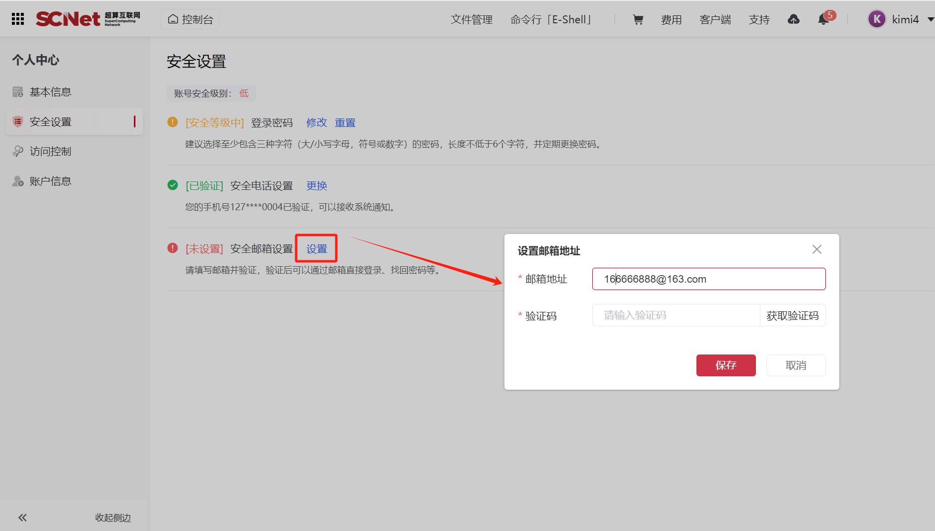The image size is (935, 531).
Task: Open 访问控制 in the sidebar
Action: (50, 151)
